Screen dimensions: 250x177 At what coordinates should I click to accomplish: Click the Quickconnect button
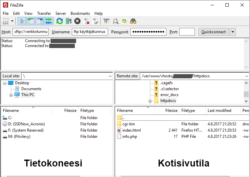214,32
